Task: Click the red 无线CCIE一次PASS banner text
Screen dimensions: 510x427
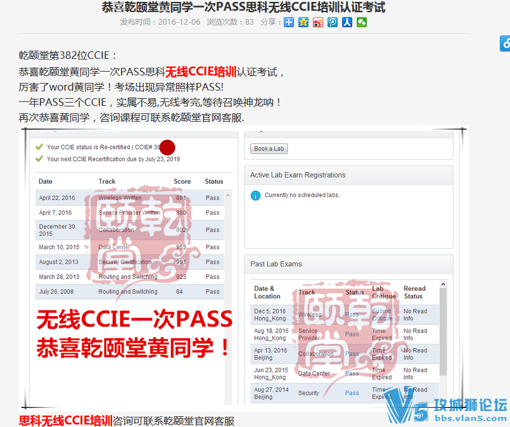Action: point(135,319)
